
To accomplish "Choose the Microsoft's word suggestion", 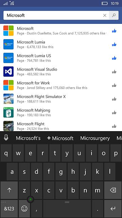I will 28,138.
